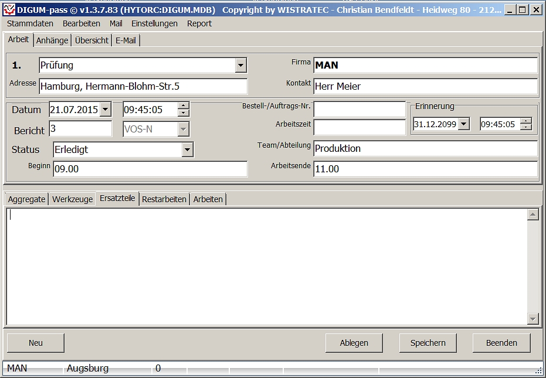Click the DIGUM-pass app icon in title bar

[9, 10]
